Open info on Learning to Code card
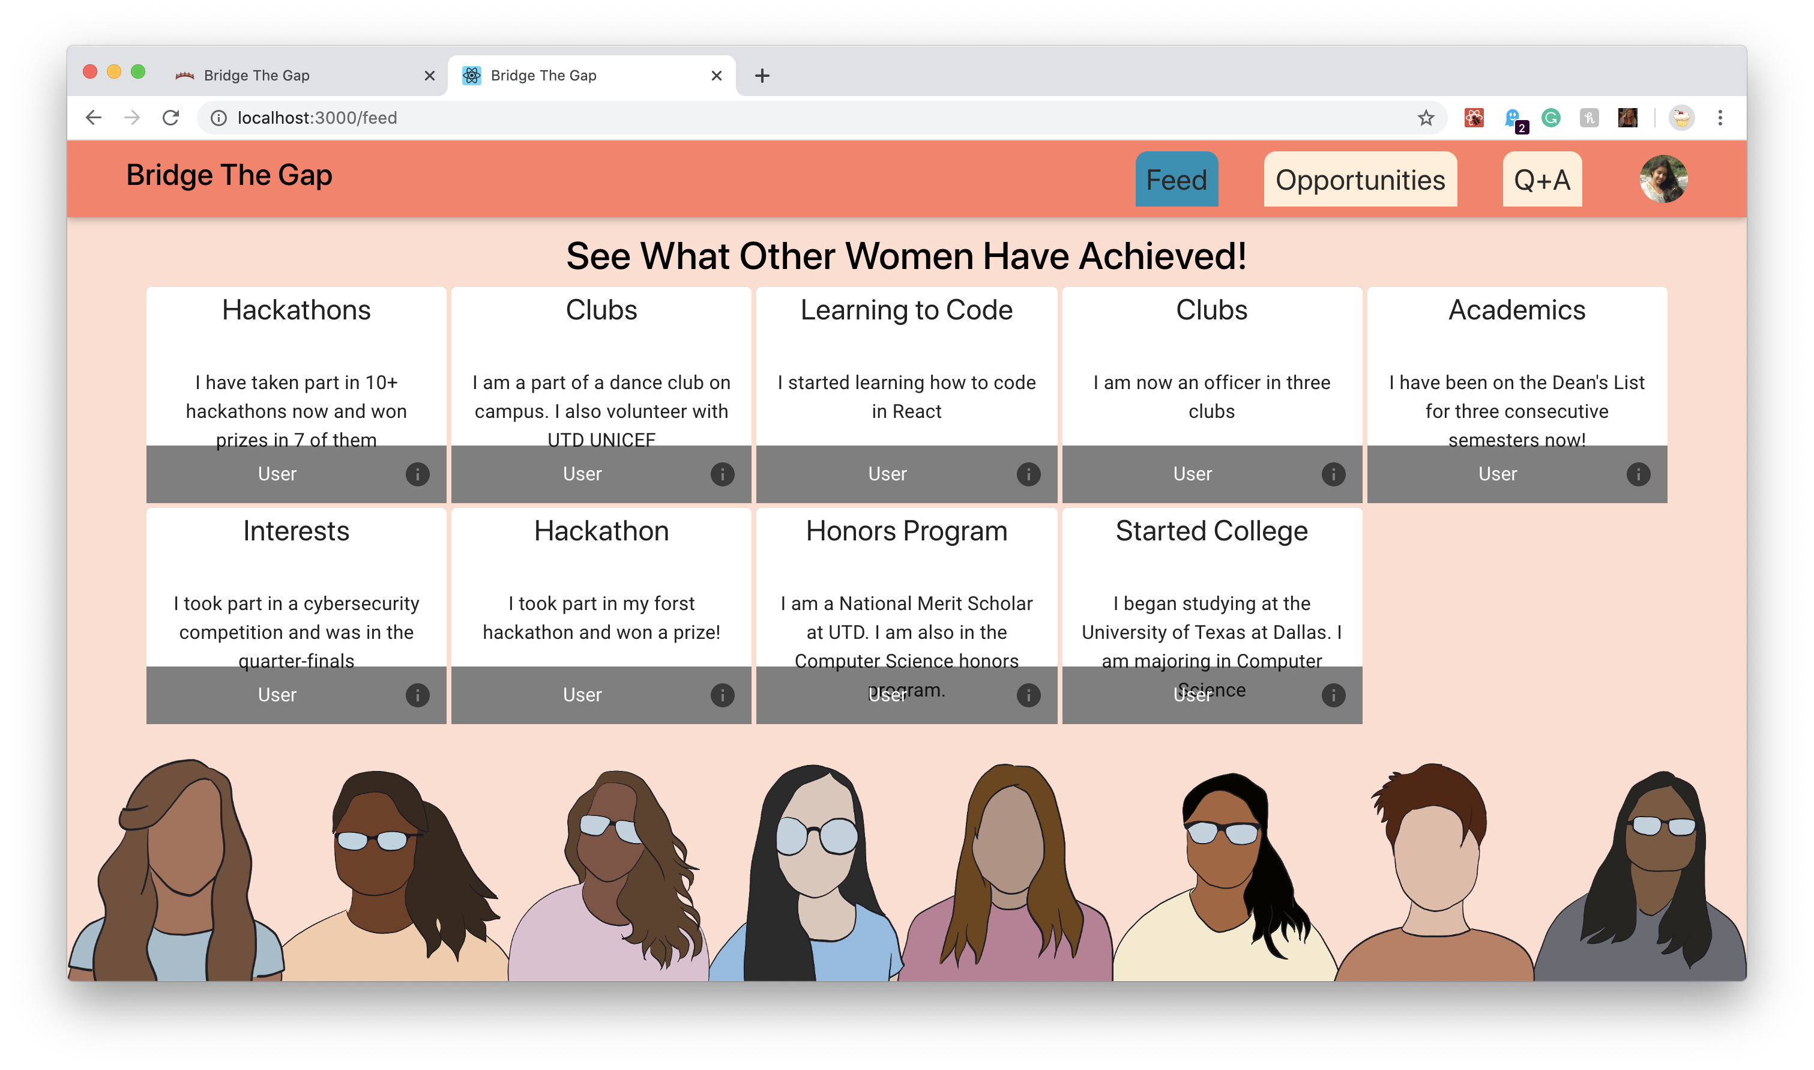The image size is (1814, 1070). [1028, 474]
